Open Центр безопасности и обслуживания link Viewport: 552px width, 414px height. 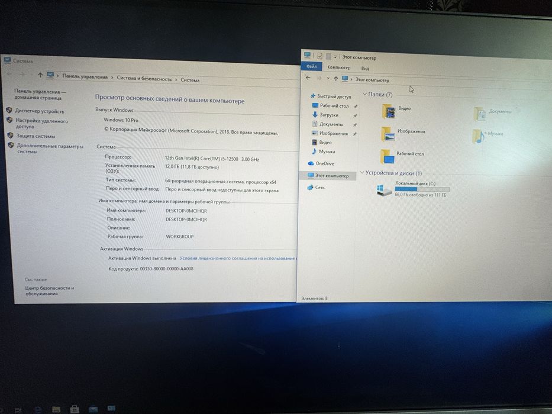pyautogui.click(x=50, y=290)
